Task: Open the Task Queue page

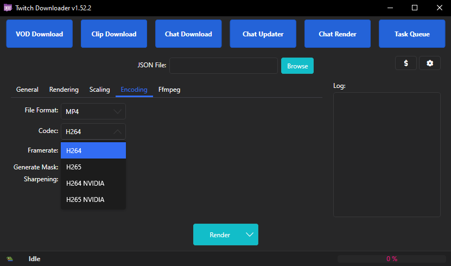Action: [x=412, y=34]
